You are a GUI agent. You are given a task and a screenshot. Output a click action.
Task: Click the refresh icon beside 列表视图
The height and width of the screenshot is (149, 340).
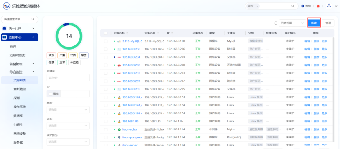tap(276, 23)
